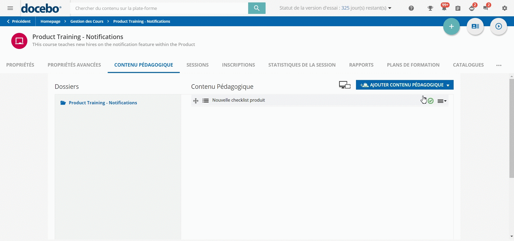
Task: Open Nouvelle checklist produit item
Action: tap(238, 100)
